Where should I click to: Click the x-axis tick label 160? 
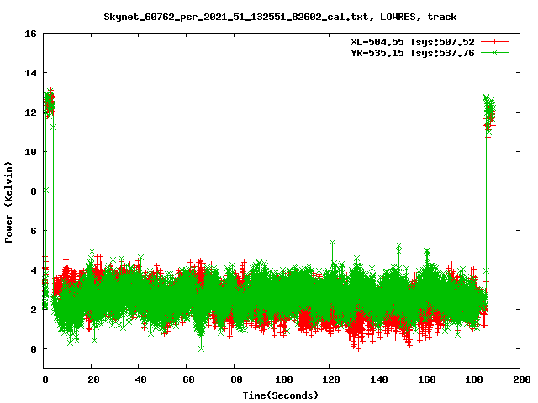pyautogui.click(x=427, y=379)
